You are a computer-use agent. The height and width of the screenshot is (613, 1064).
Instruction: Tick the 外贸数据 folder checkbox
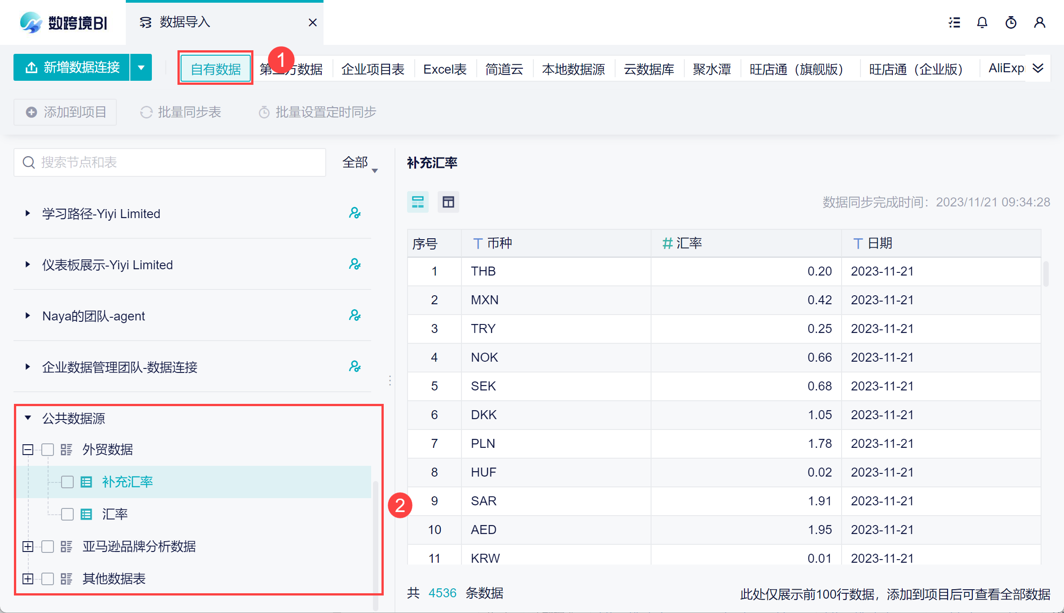pos(48,450)
